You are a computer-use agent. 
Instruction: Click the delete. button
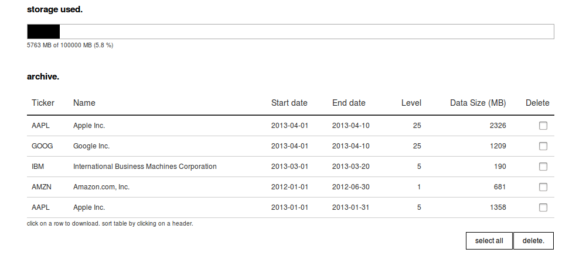click(533, 241)
